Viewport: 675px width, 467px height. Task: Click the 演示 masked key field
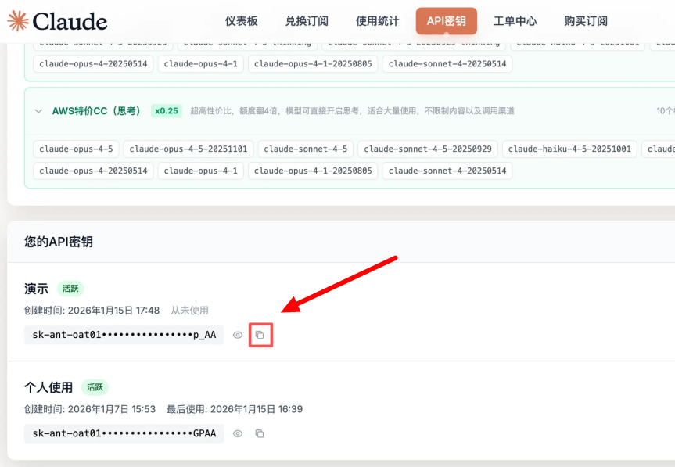(x=124, y=335)
